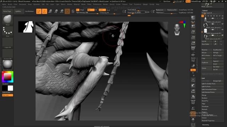Open the Stroke menu

tap(118, 4)
